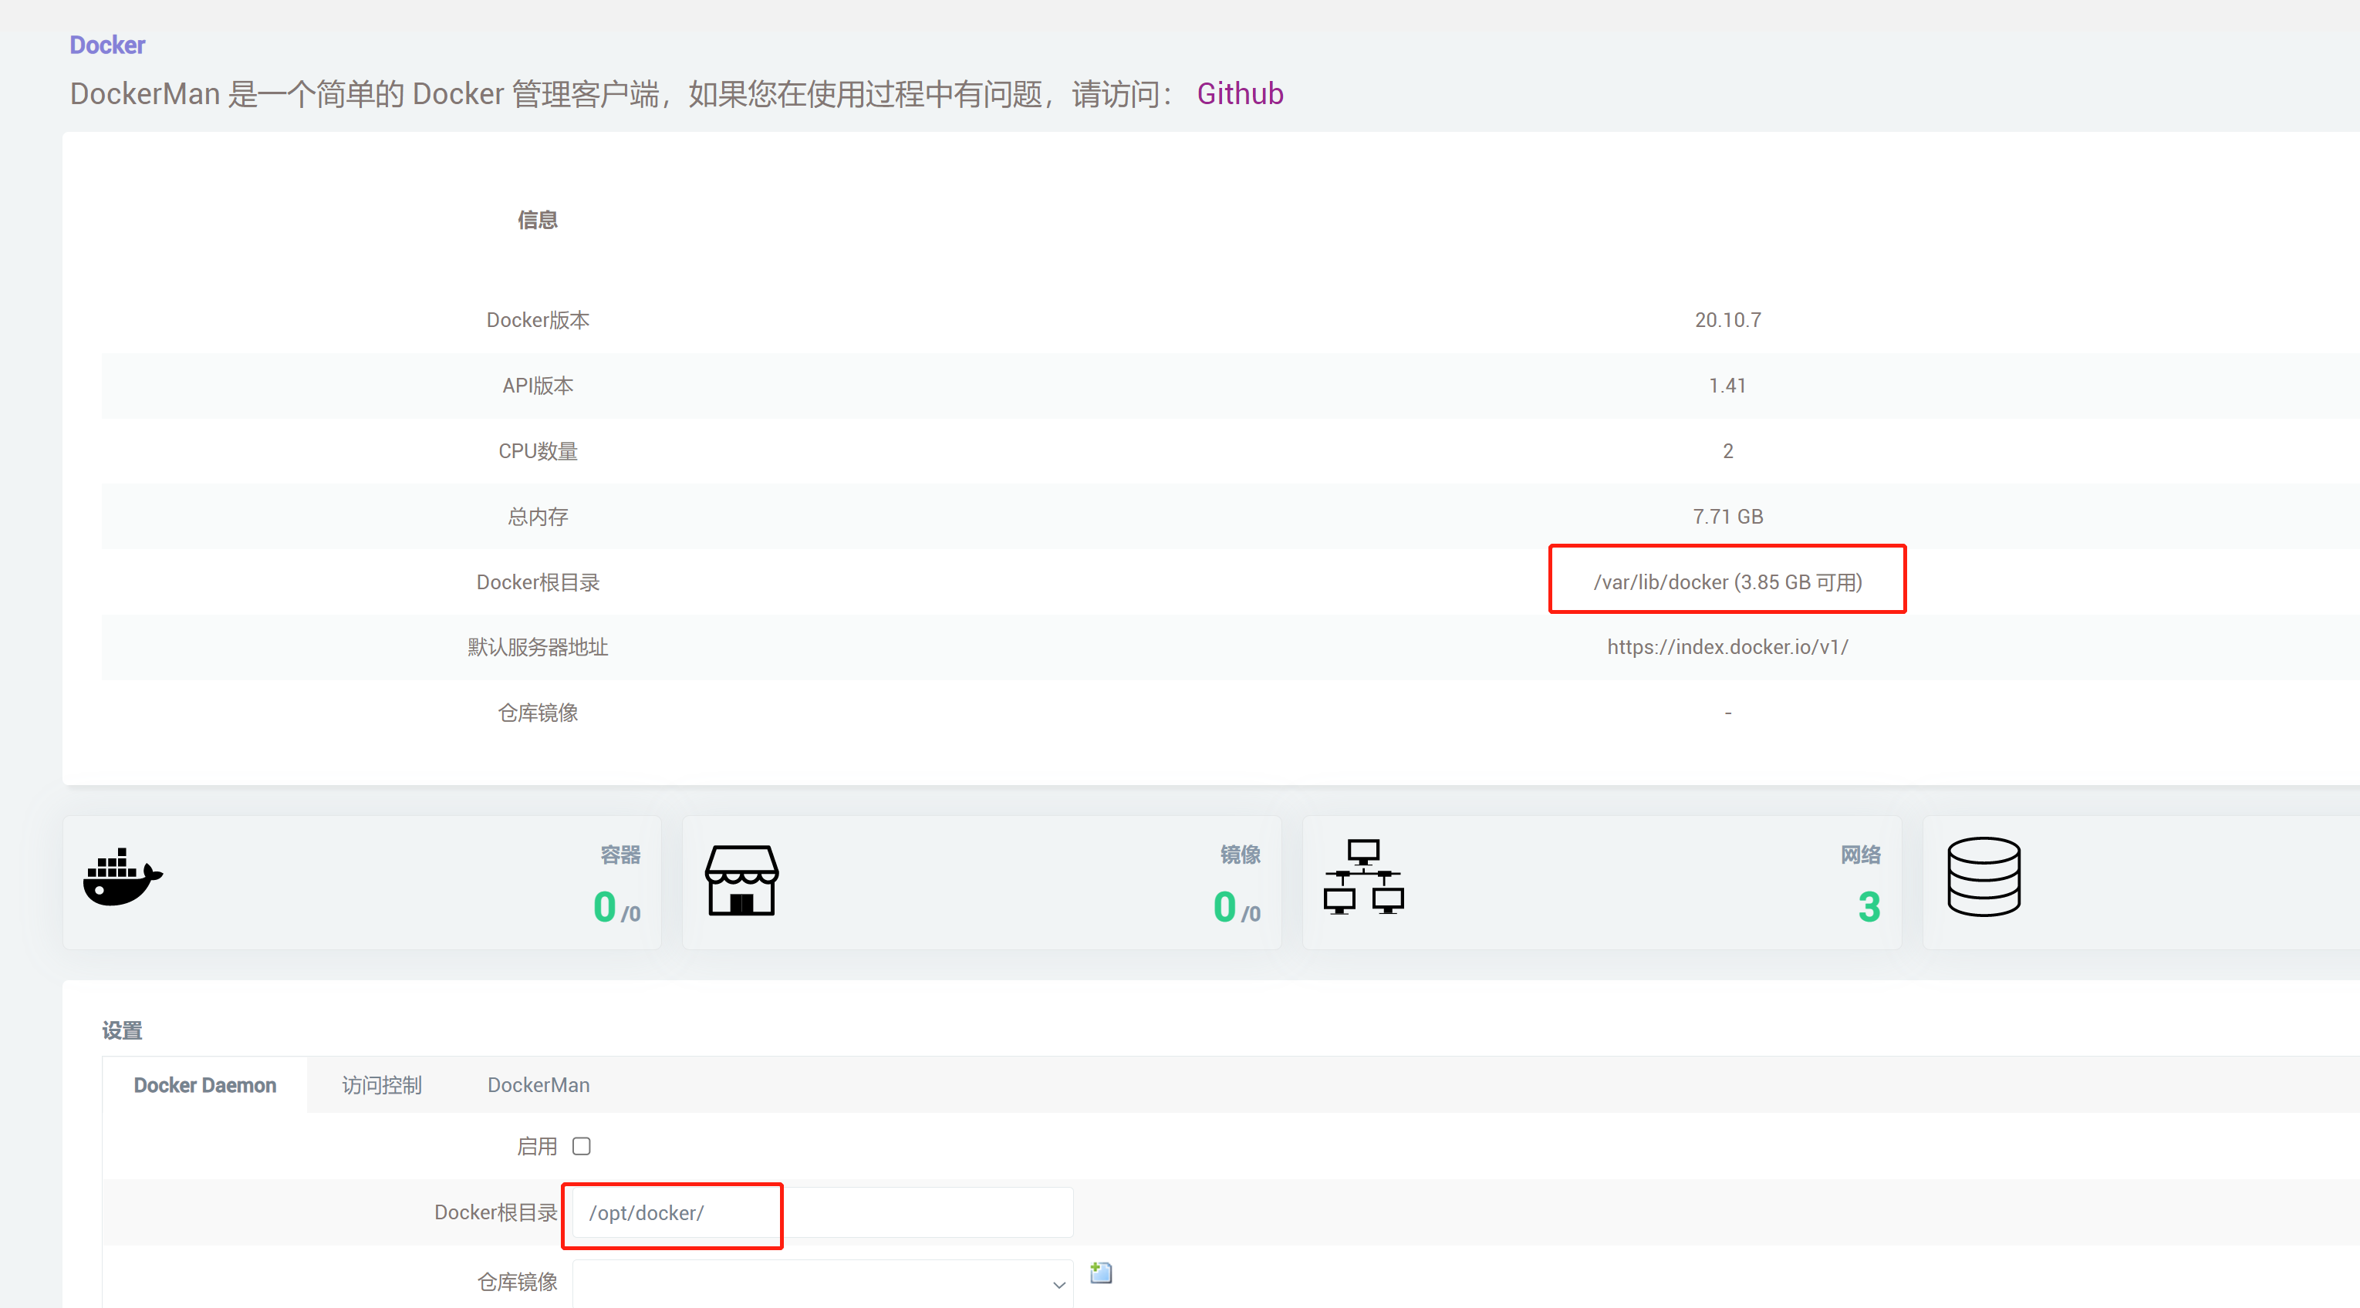Click the chevron on the registry mirror combo box

pos(1058,1283)
